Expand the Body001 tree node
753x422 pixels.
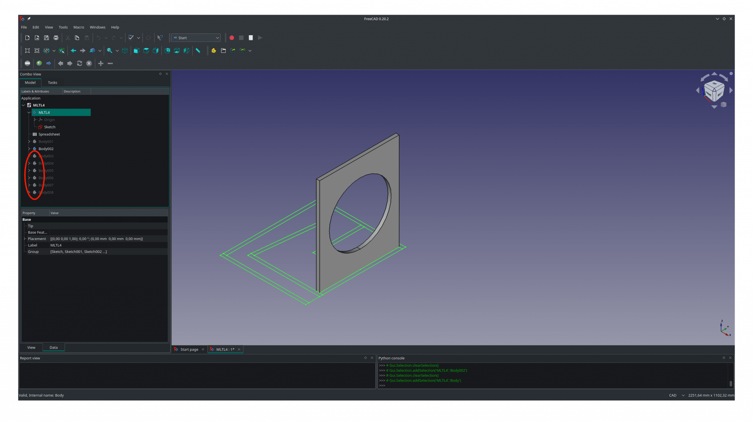pyautogui.click(x=29, y=142)
